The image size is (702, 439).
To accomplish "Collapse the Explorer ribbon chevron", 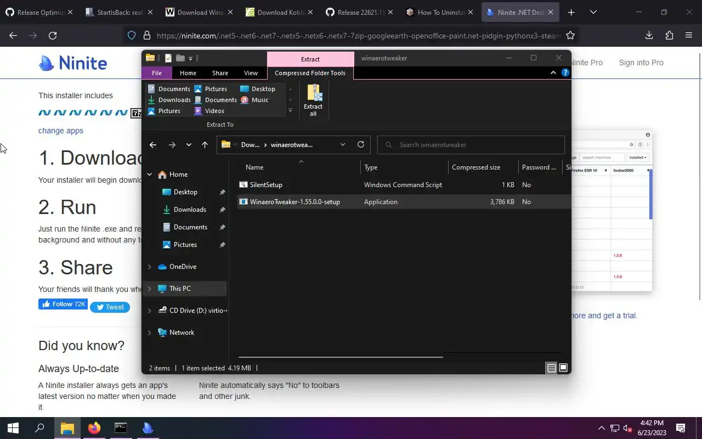I will coord(553,72).
